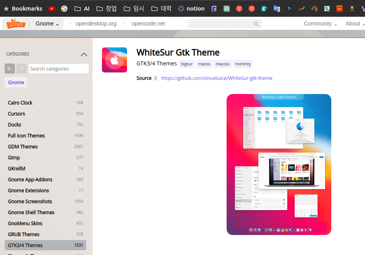This screenshot has height=255, width=365.
Task: Open the Cairo Clock category
Action: tap(45, 103)
